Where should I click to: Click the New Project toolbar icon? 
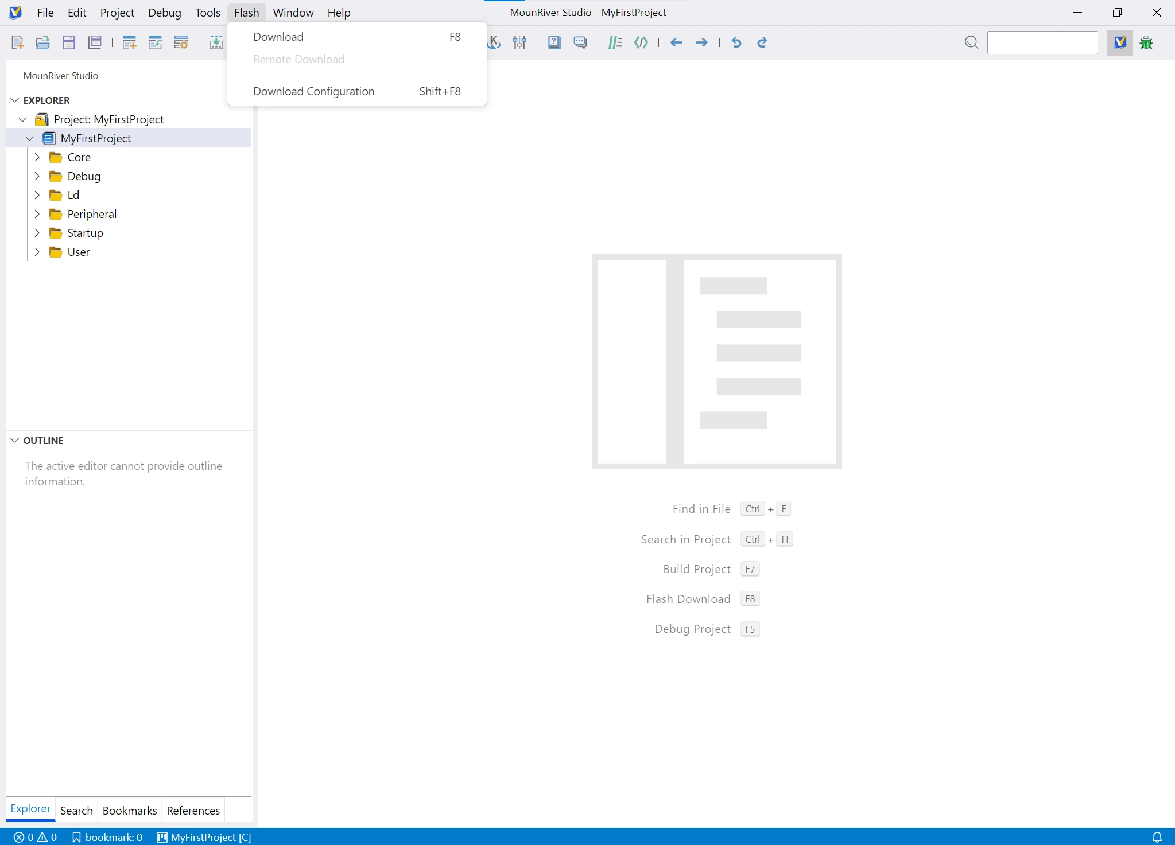(x=130, y=42)
